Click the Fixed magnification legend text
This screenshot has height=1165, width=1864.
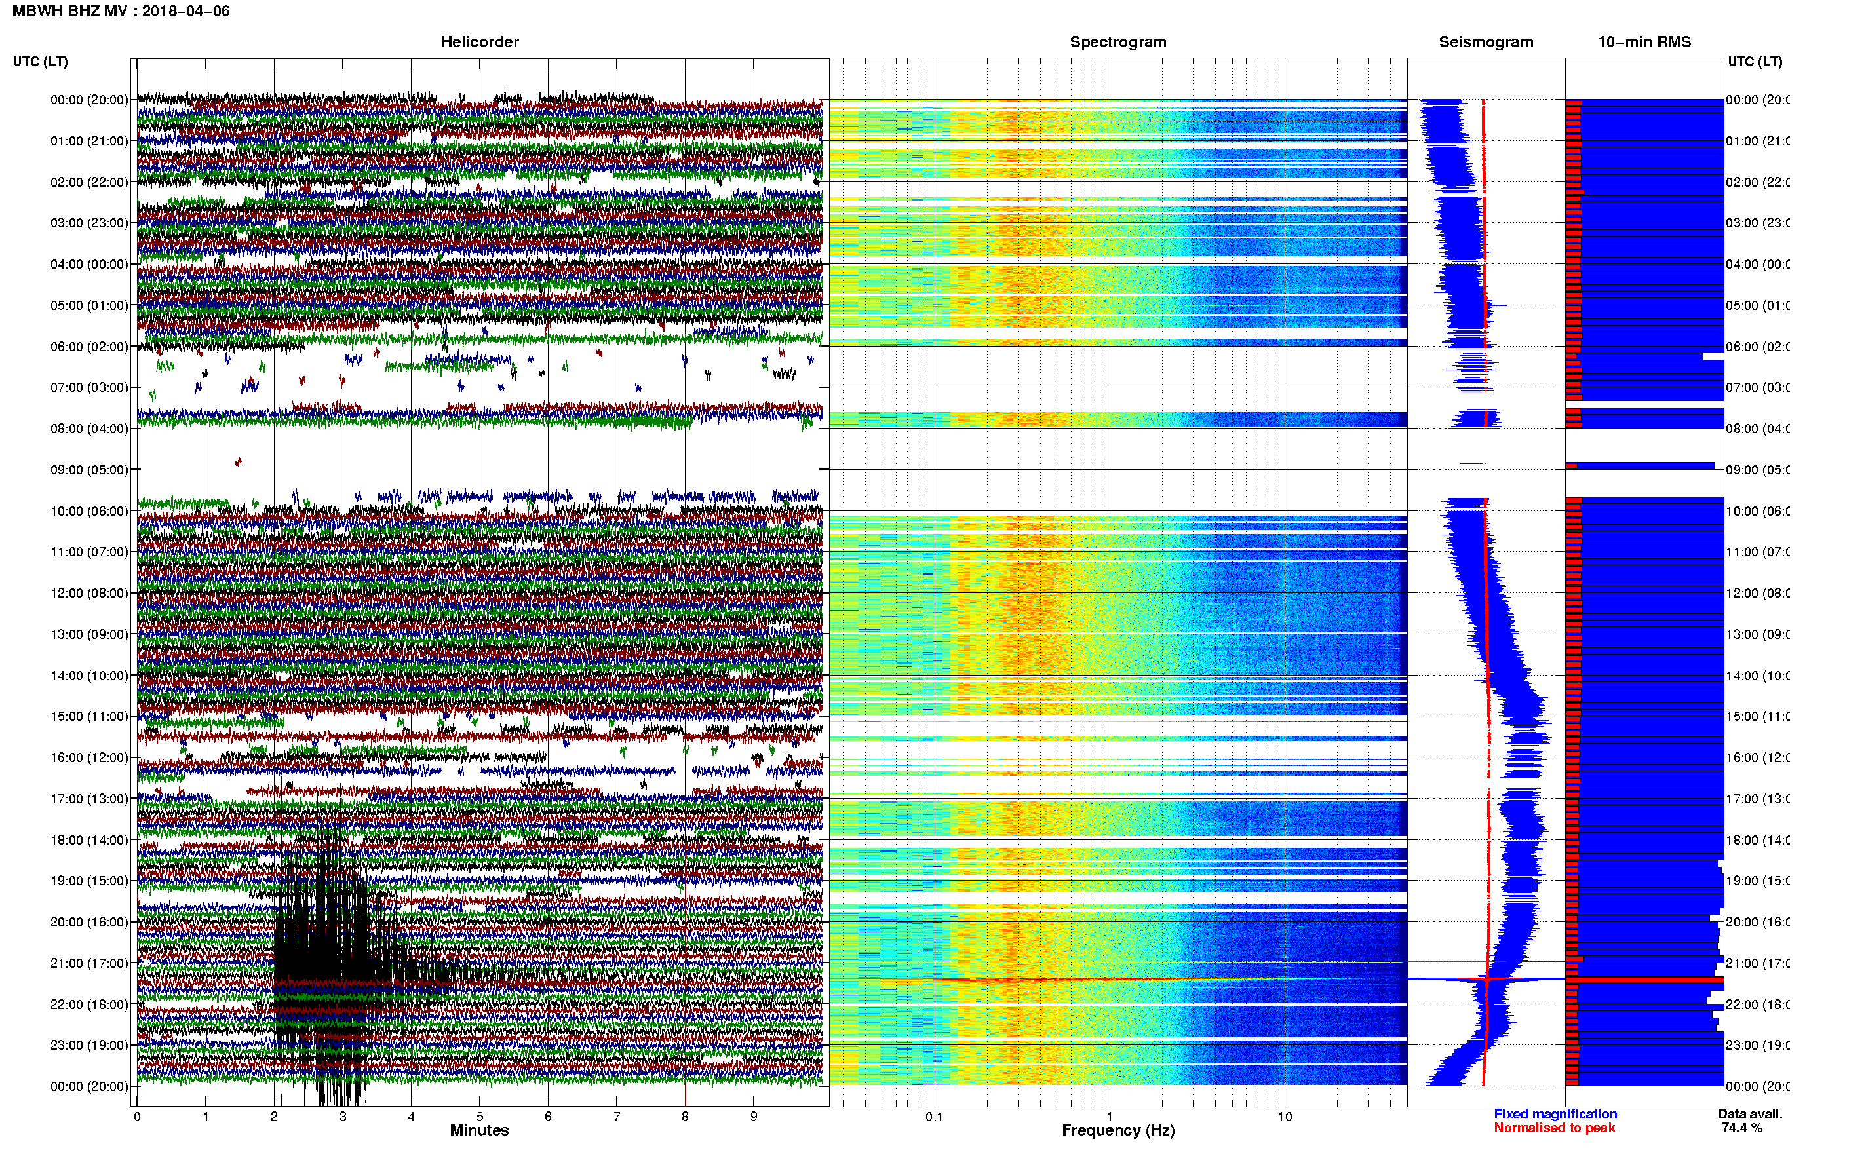(1555, 1114)
